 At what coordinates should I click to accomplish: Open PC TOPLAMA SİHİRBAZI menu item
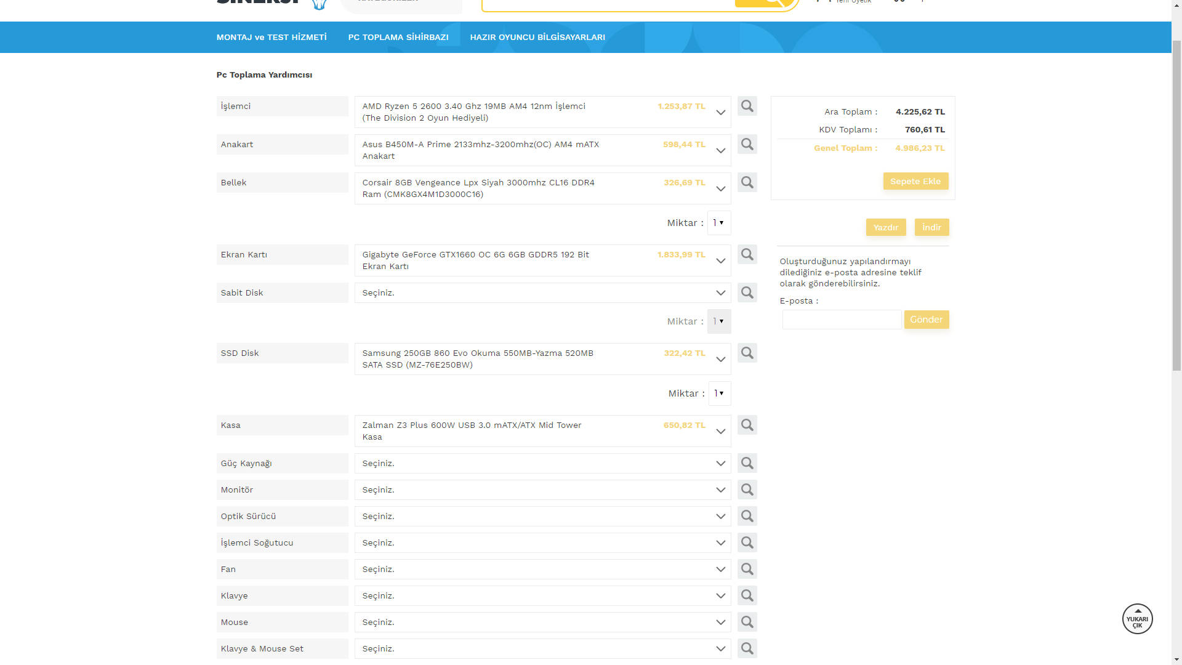[x=398, y=37]
